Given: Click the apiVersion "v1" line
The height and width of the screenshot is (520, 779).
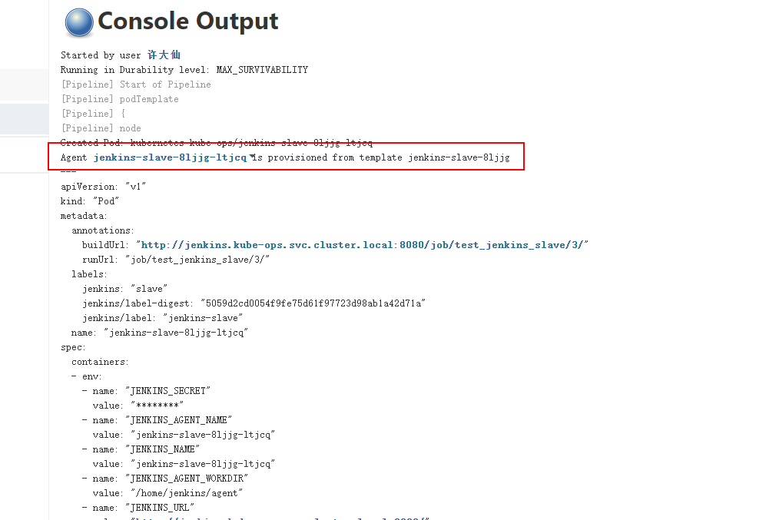Looking at the screenshot, I should point(104,187).
